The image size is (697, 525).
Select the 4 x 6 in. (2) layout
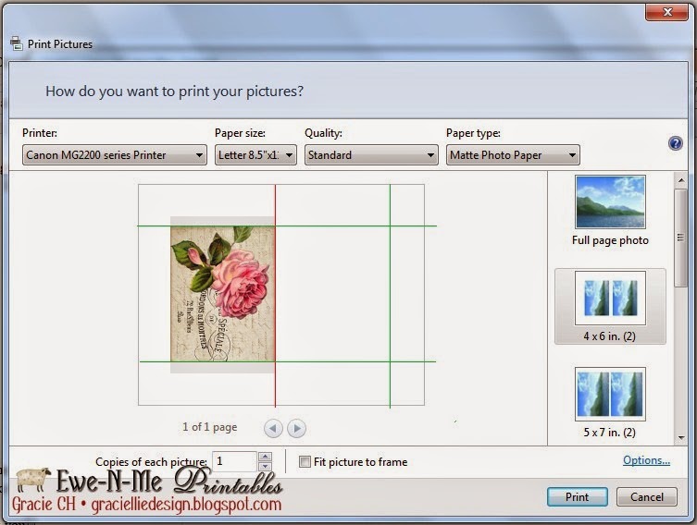pos(610,307)
